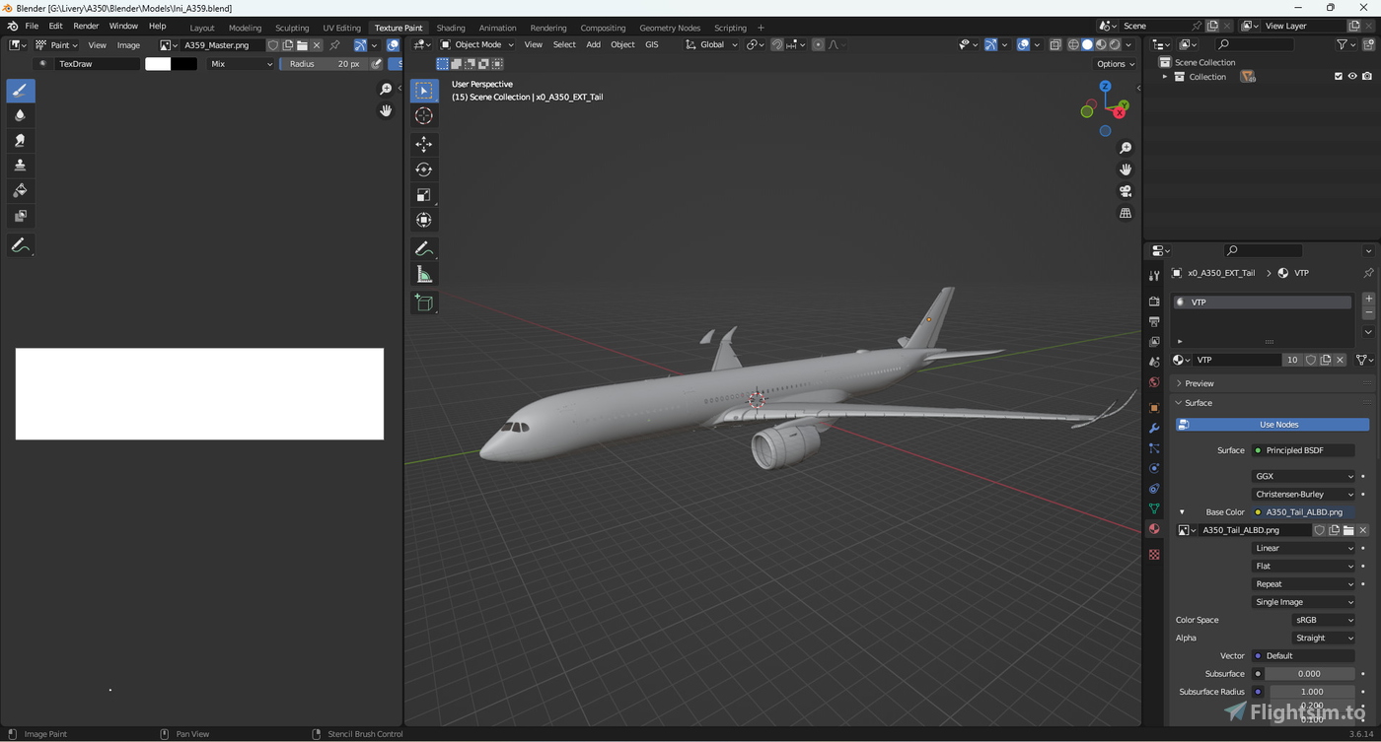Open the Object Mode dropdown
The image size is (1381, 742).
click(476, 44)
